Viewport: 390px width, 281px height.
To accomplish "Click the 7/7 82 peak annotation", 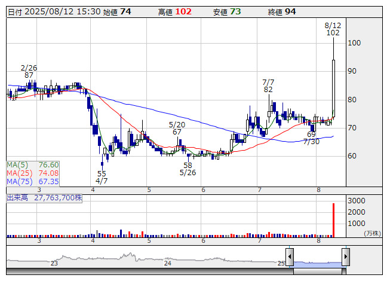I will (268, 85).
